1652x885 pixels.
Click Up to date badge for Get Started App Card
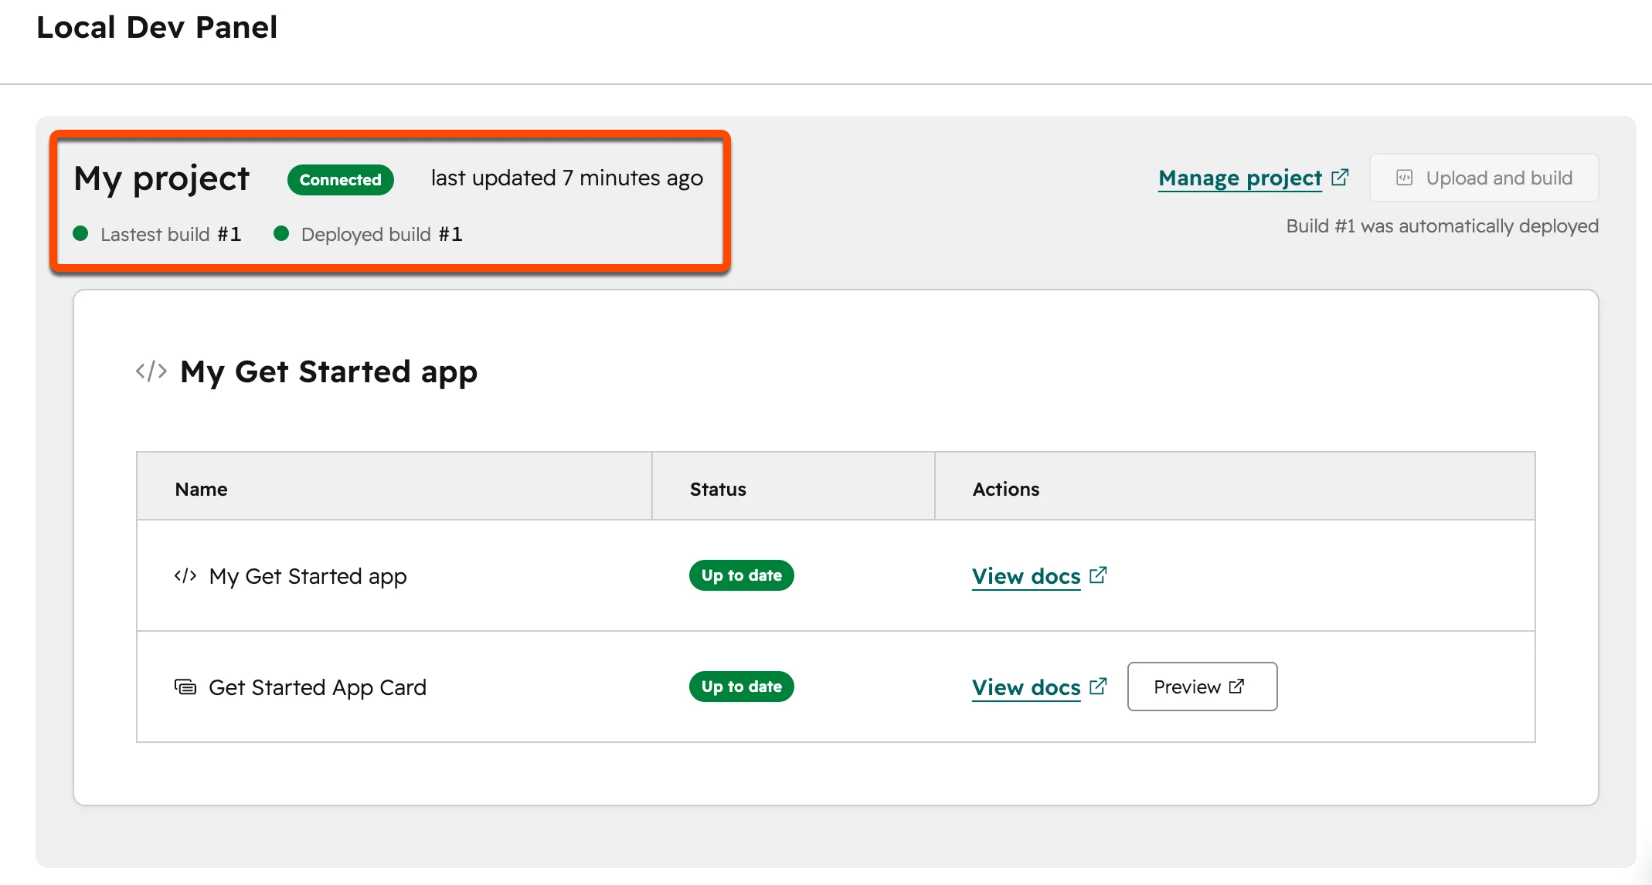pyautogui.click(x=742, y=687)
